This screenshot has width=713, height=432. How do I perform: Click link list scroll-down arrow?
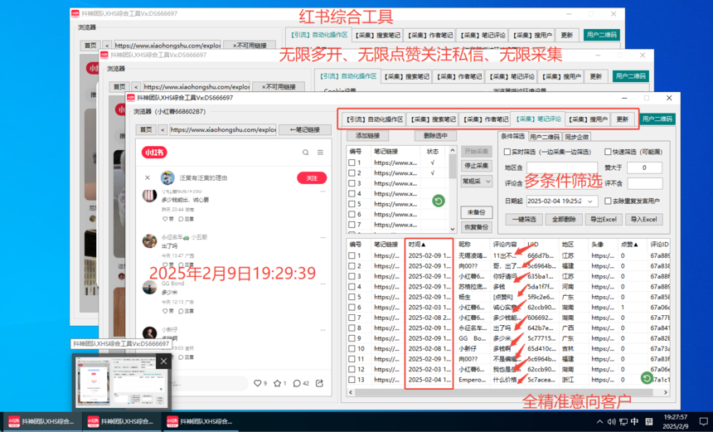[453, 229]
